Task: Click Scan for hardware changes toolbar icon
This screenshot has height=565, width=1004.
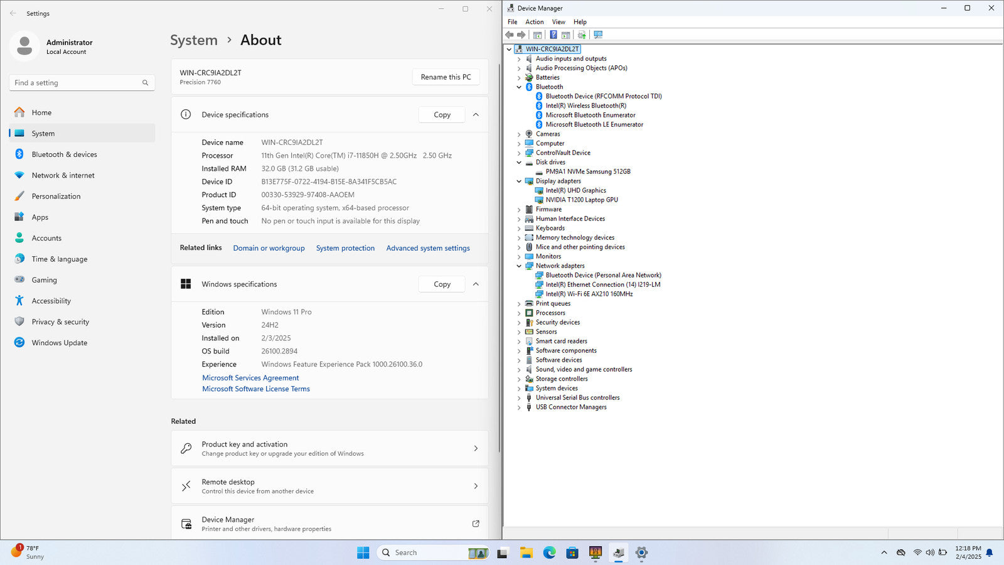Action: [598, 35]
